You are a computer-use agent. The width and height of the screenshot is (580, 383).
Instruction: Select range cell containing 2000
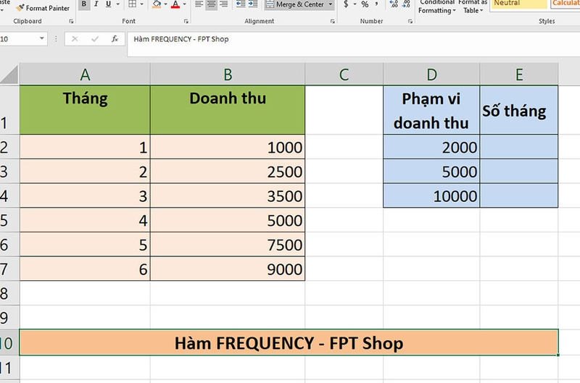431,147
